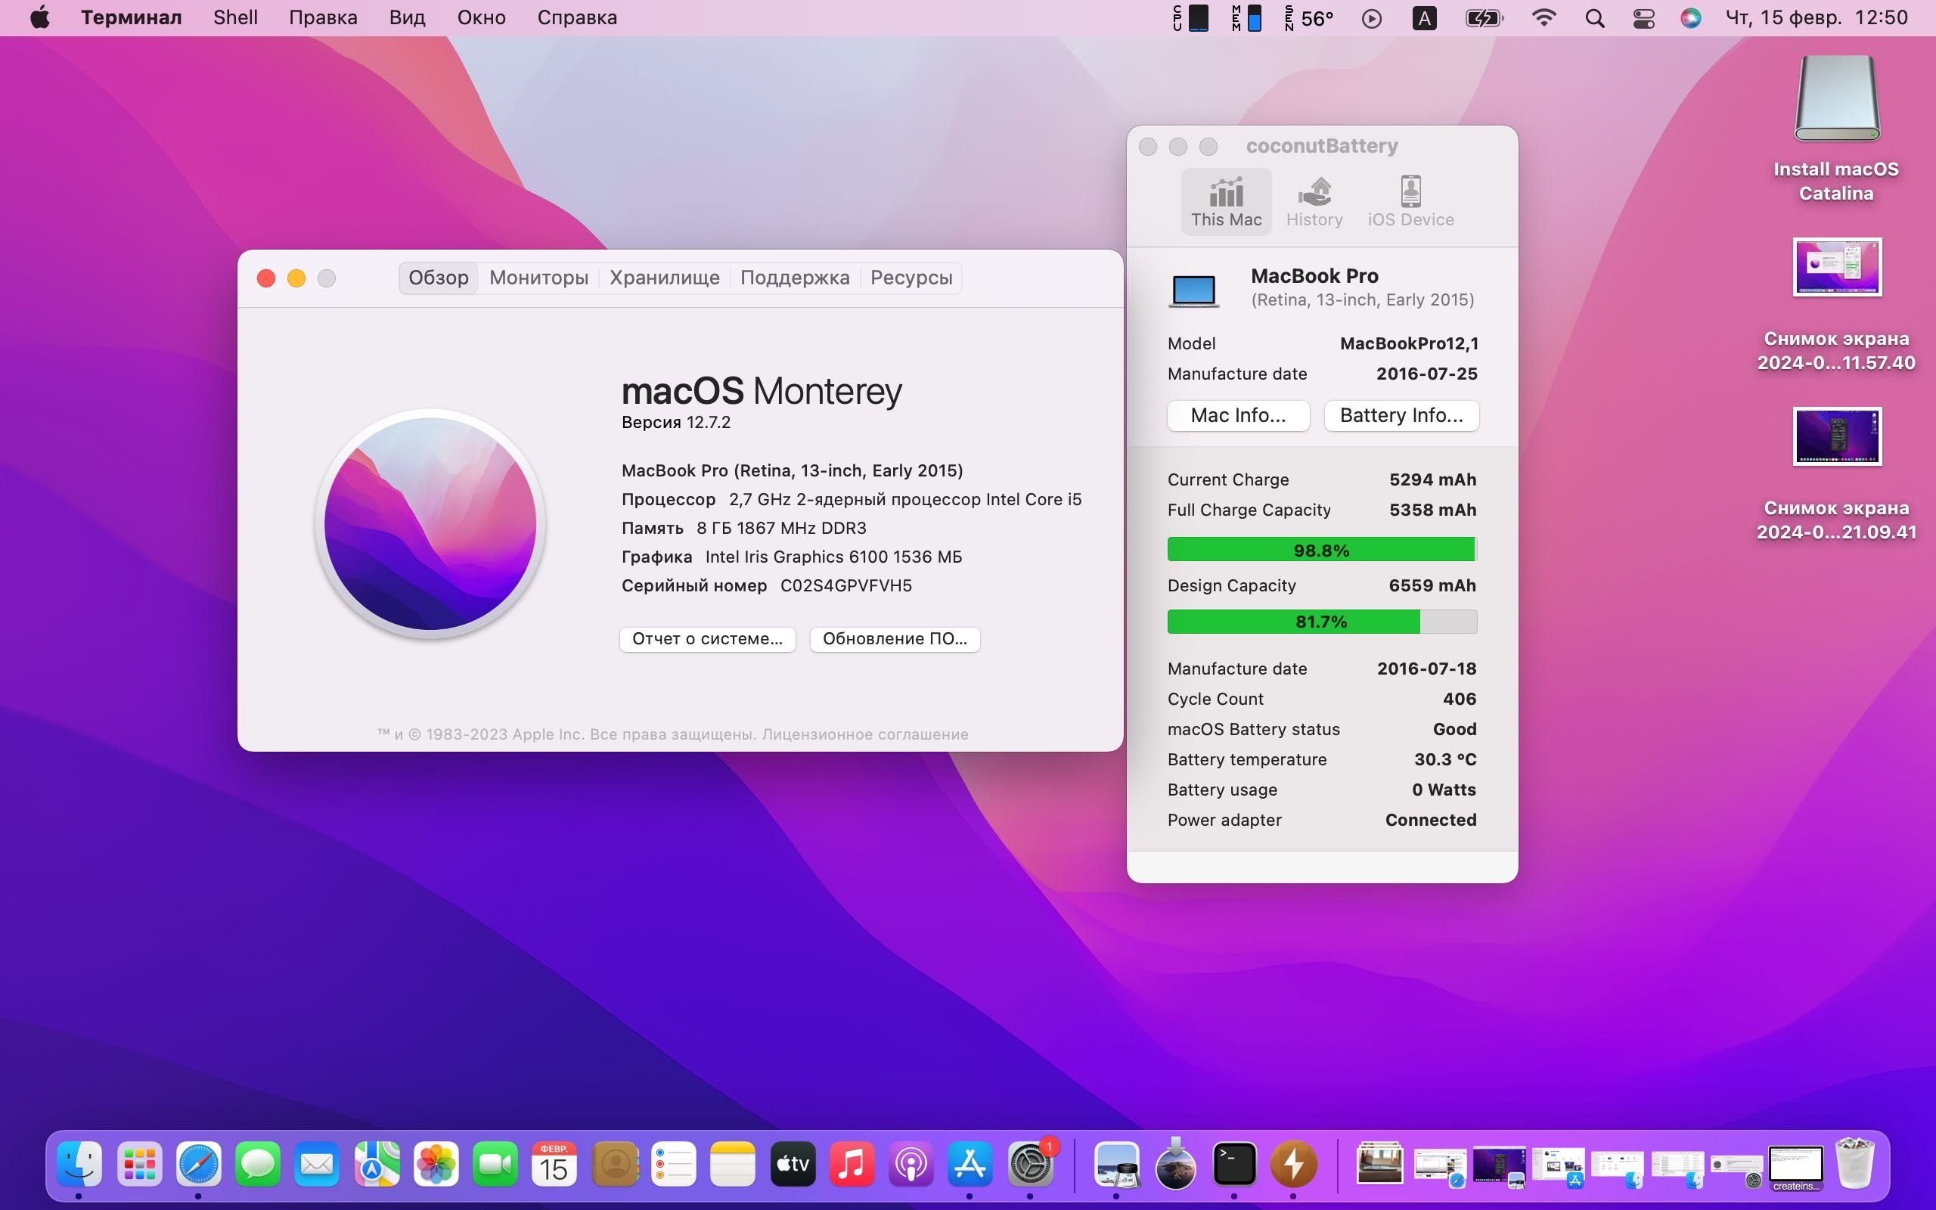Click the play circle menu bar icon
This screenshot has width=1936, height=1210.
tap(1371, 18)
